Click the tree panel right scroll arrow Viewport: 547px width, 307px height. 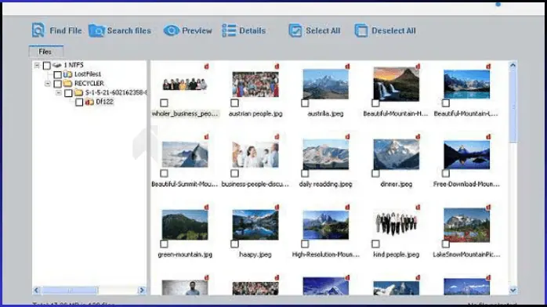pyautogui.click(x=142, y=291)
